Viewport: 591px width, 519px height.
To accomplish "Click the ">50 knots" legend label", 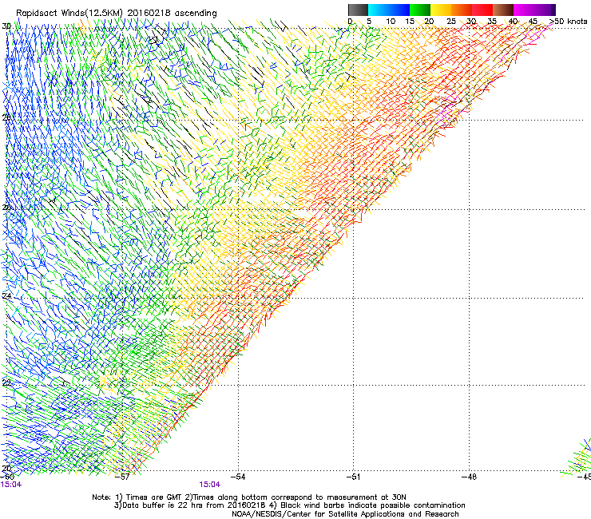I will 569,22.
